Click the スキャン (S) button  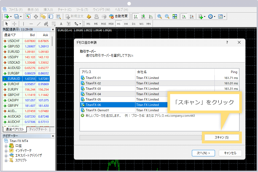coord(222,137)
